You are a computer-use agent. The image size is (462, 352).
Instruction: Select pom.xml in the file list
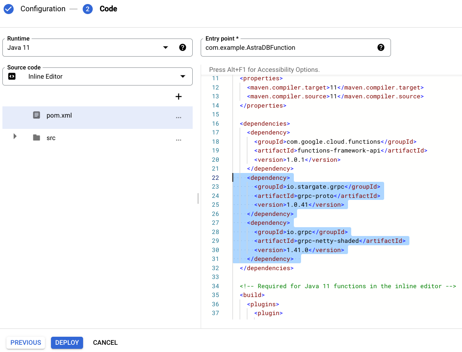click(98, 118)
